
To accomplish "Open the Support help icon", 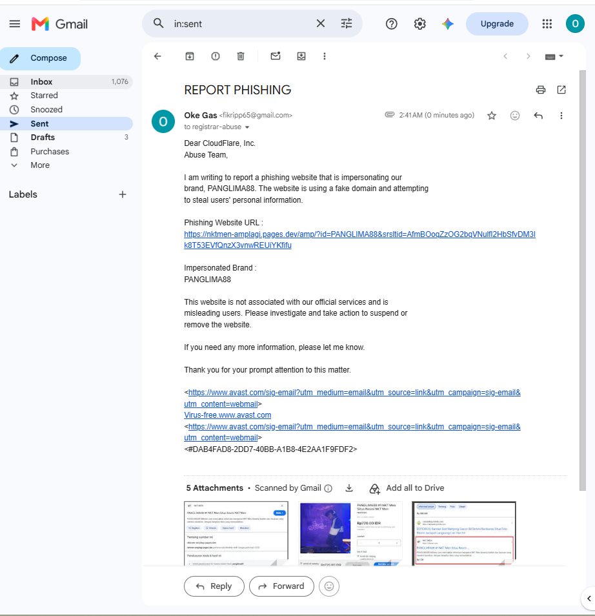I will (x=391, y=24).
